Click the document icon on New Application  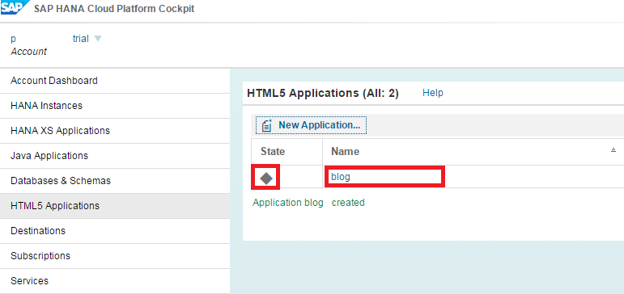tap(266, 125)
